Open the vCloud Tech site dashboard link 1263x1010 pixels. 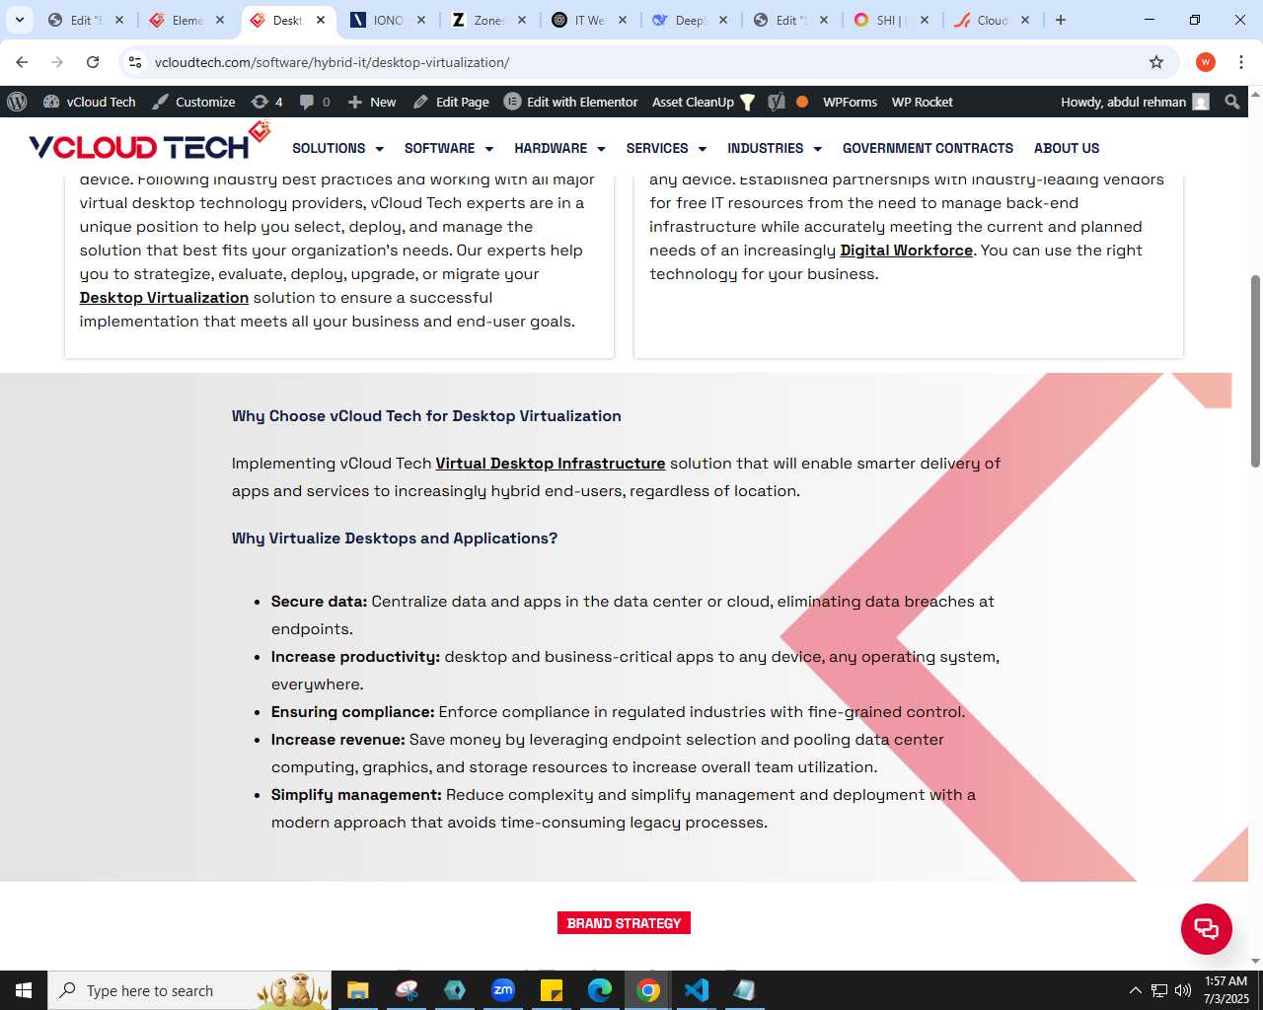coord(90,102)
